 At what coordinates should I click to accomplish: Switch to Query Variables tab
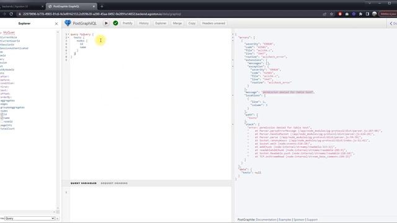point(84,183)
